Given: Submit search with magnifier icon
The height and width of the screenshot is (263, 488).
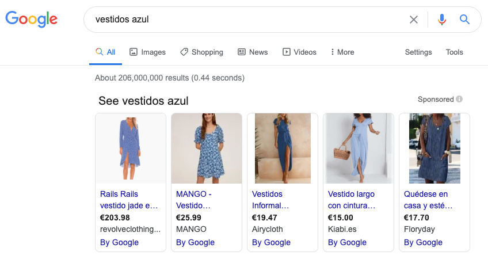Looking at the screenshot, I should 464,20.
